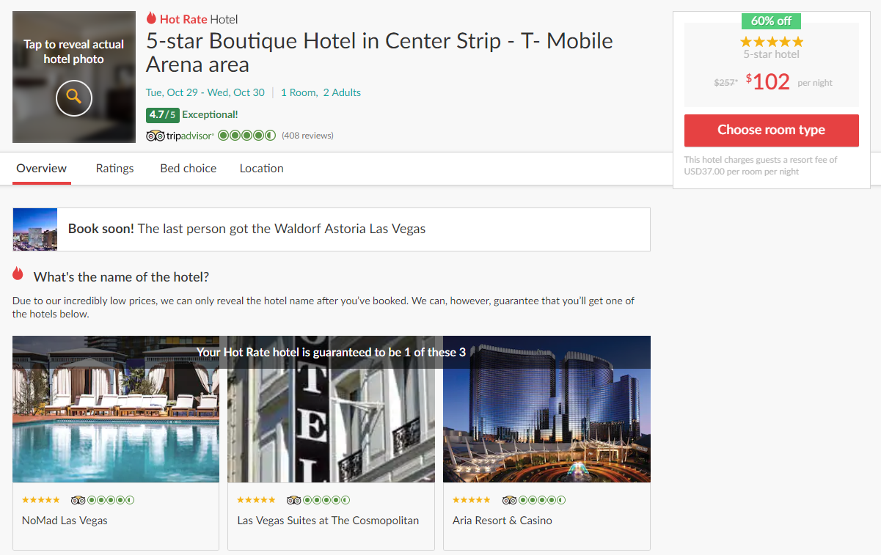Image resolution: width=881 pixels, height=555 pixels.
Task: Click the (408 reviews) link
Action: point(307,136)
